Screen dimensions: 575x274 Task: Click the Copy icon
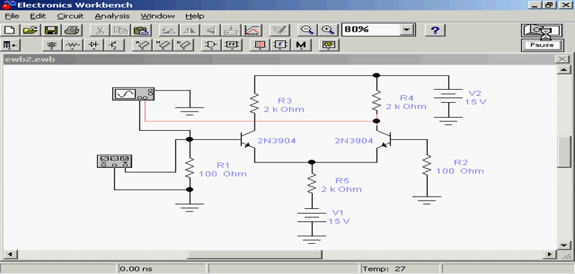(119, 29)
